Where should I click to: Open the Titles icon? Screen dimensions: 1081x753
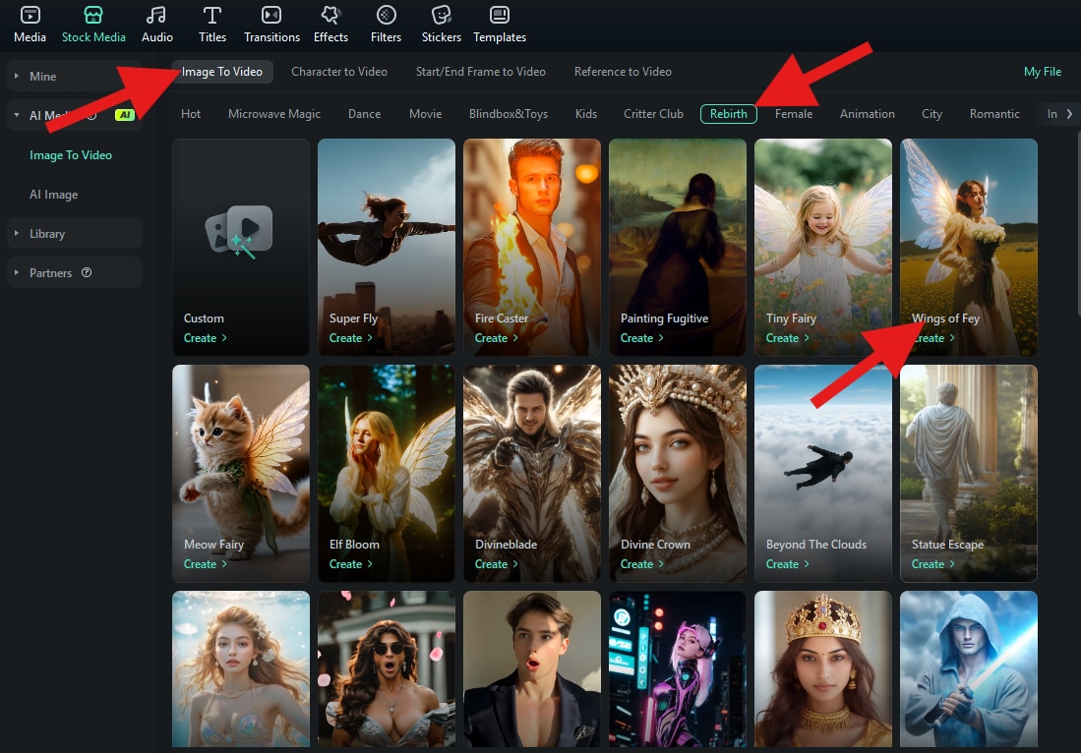pos(212,15)
